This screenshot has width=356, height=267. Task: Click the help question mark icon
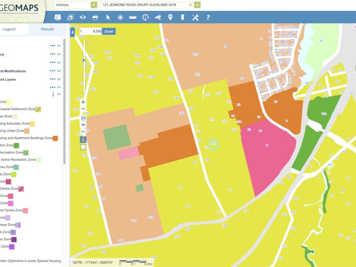point(208,18)
